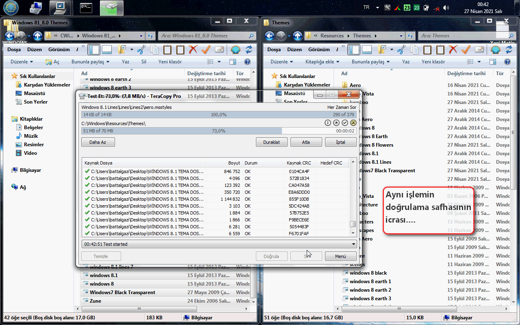Screen dimensions: 520x325
Task: Go back in the left Explorer window
Action: [x=9, y=36]
